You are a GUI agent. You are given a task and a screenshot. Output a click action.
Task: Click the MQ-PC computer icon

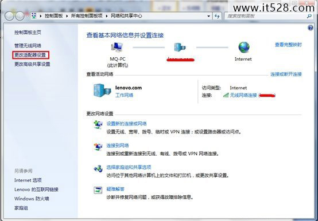point(117,48)
